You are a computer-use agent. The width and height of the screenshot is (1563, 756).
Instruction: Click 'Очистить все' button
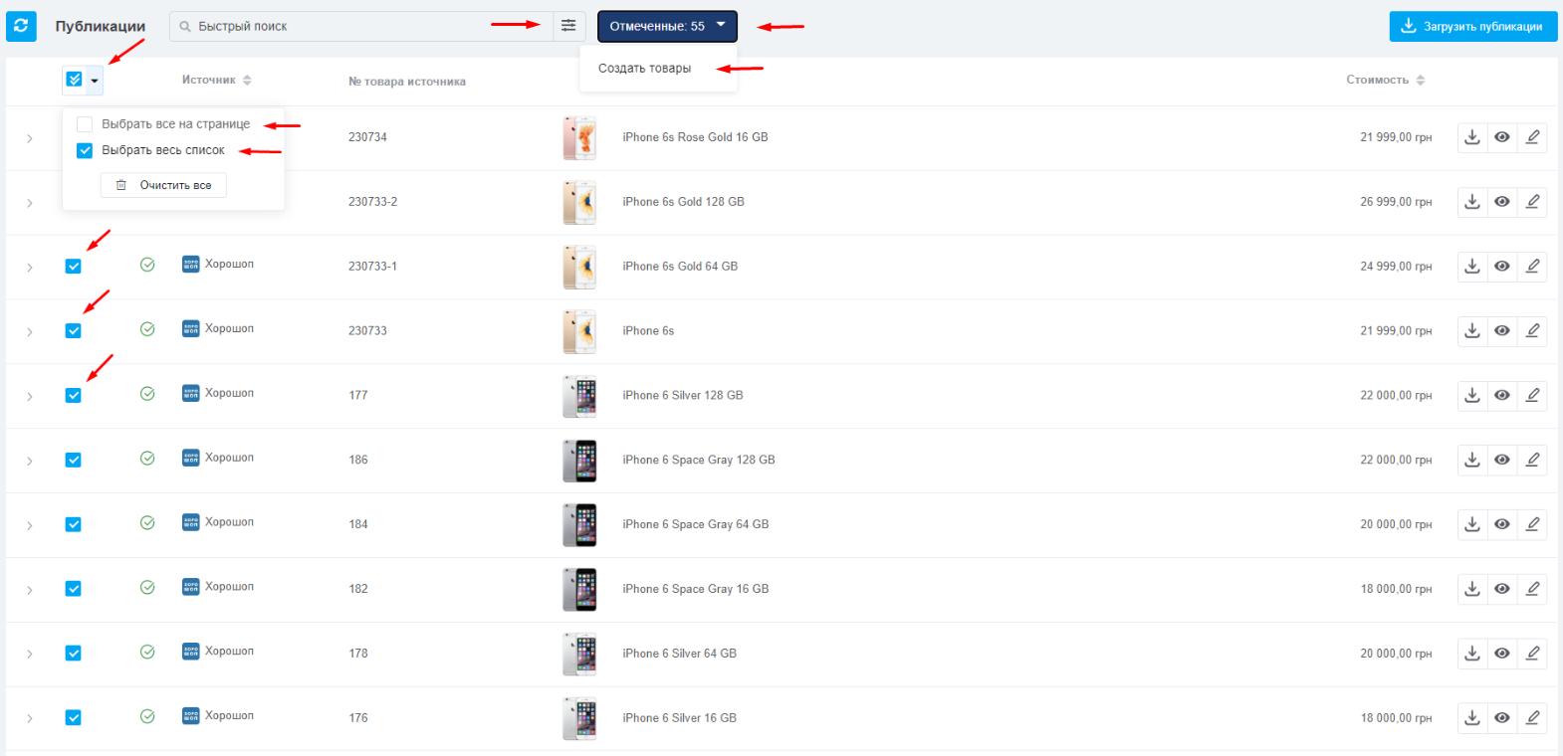pyautogui.click(x=163, y=185)
